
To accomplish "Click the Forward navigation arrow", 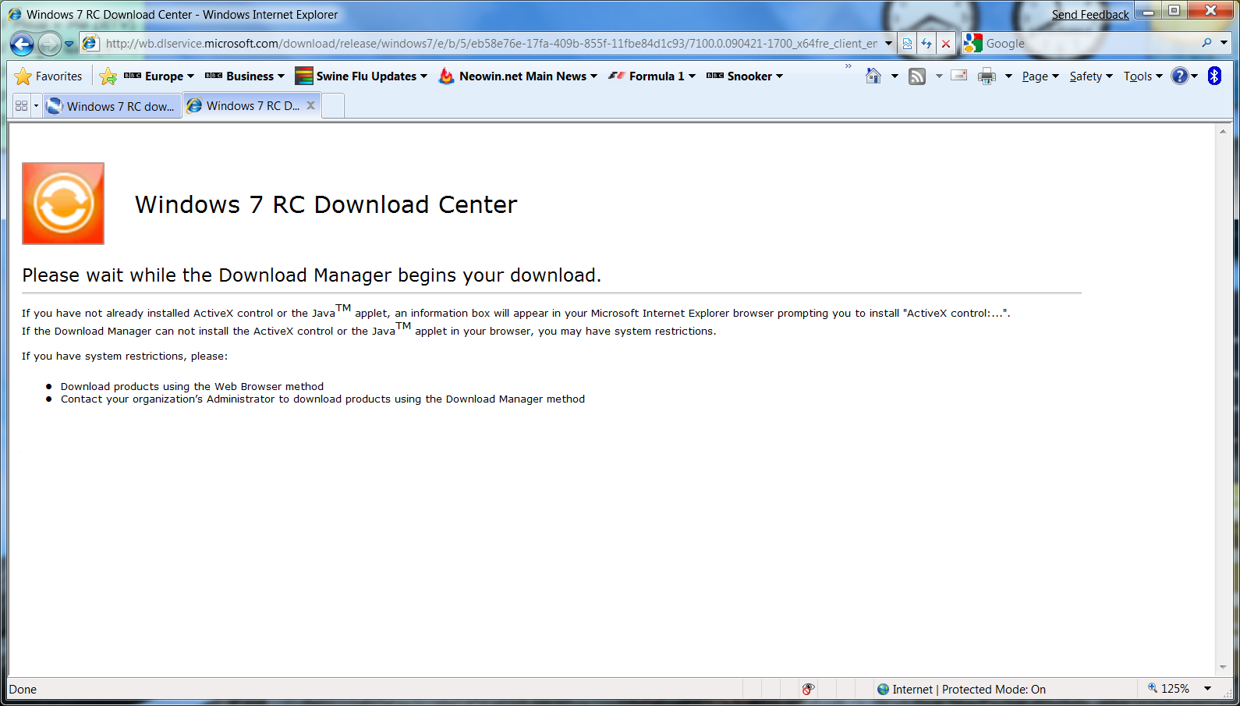I will pos(49,44).
